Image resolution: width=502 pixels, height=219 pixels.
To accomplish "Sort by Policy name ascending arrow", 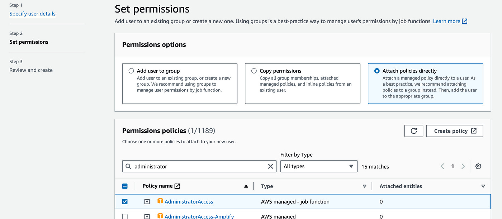I will (x=246, y=186).
